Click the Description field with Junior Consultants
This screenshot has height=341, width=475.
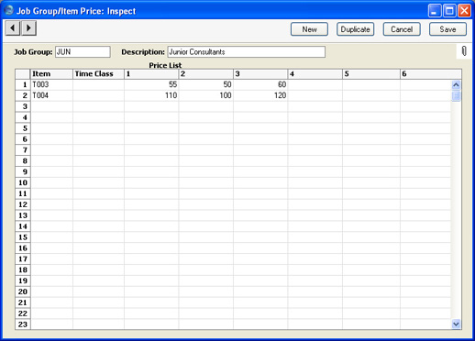tap(246, 52)
